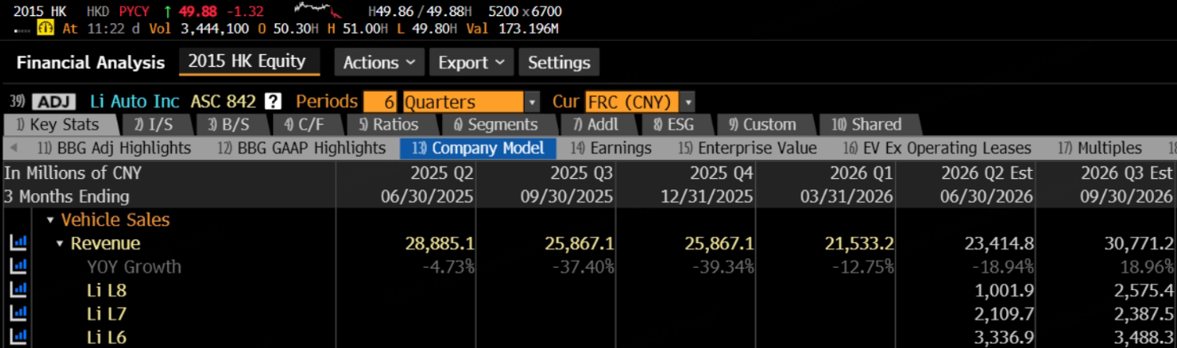
Task: Click the Settings button
Action: (x=560, y=62)
